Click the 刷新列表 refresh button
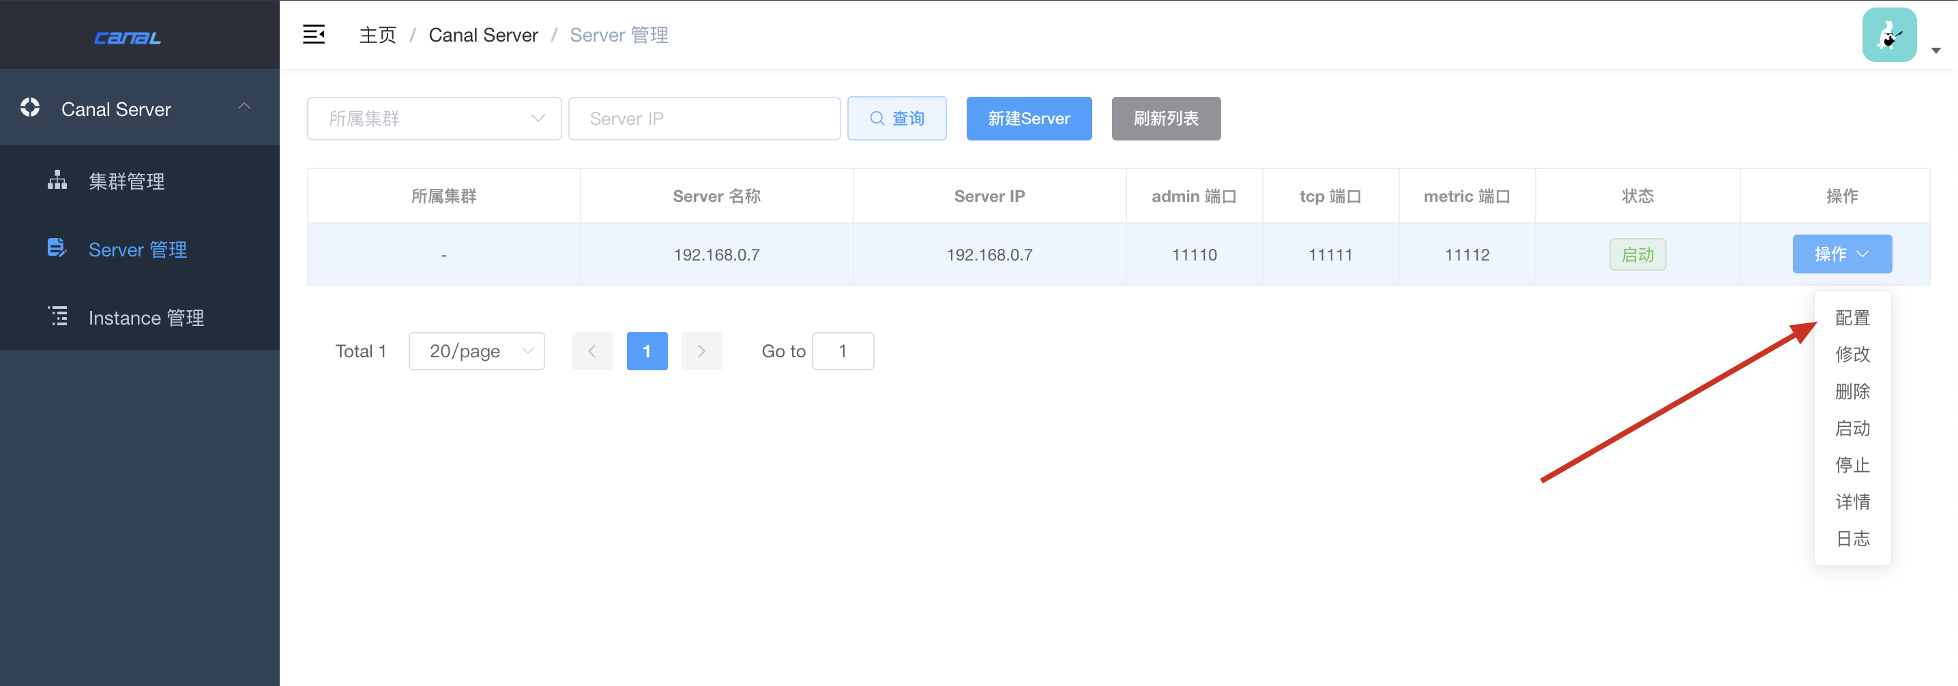The height and width of the screenshot is (686, 1958). click(1166, 118)
